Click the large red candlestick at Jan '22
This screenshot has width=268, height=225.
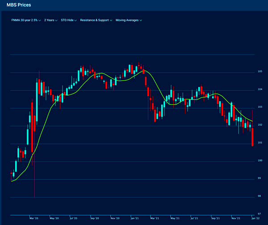253,137
